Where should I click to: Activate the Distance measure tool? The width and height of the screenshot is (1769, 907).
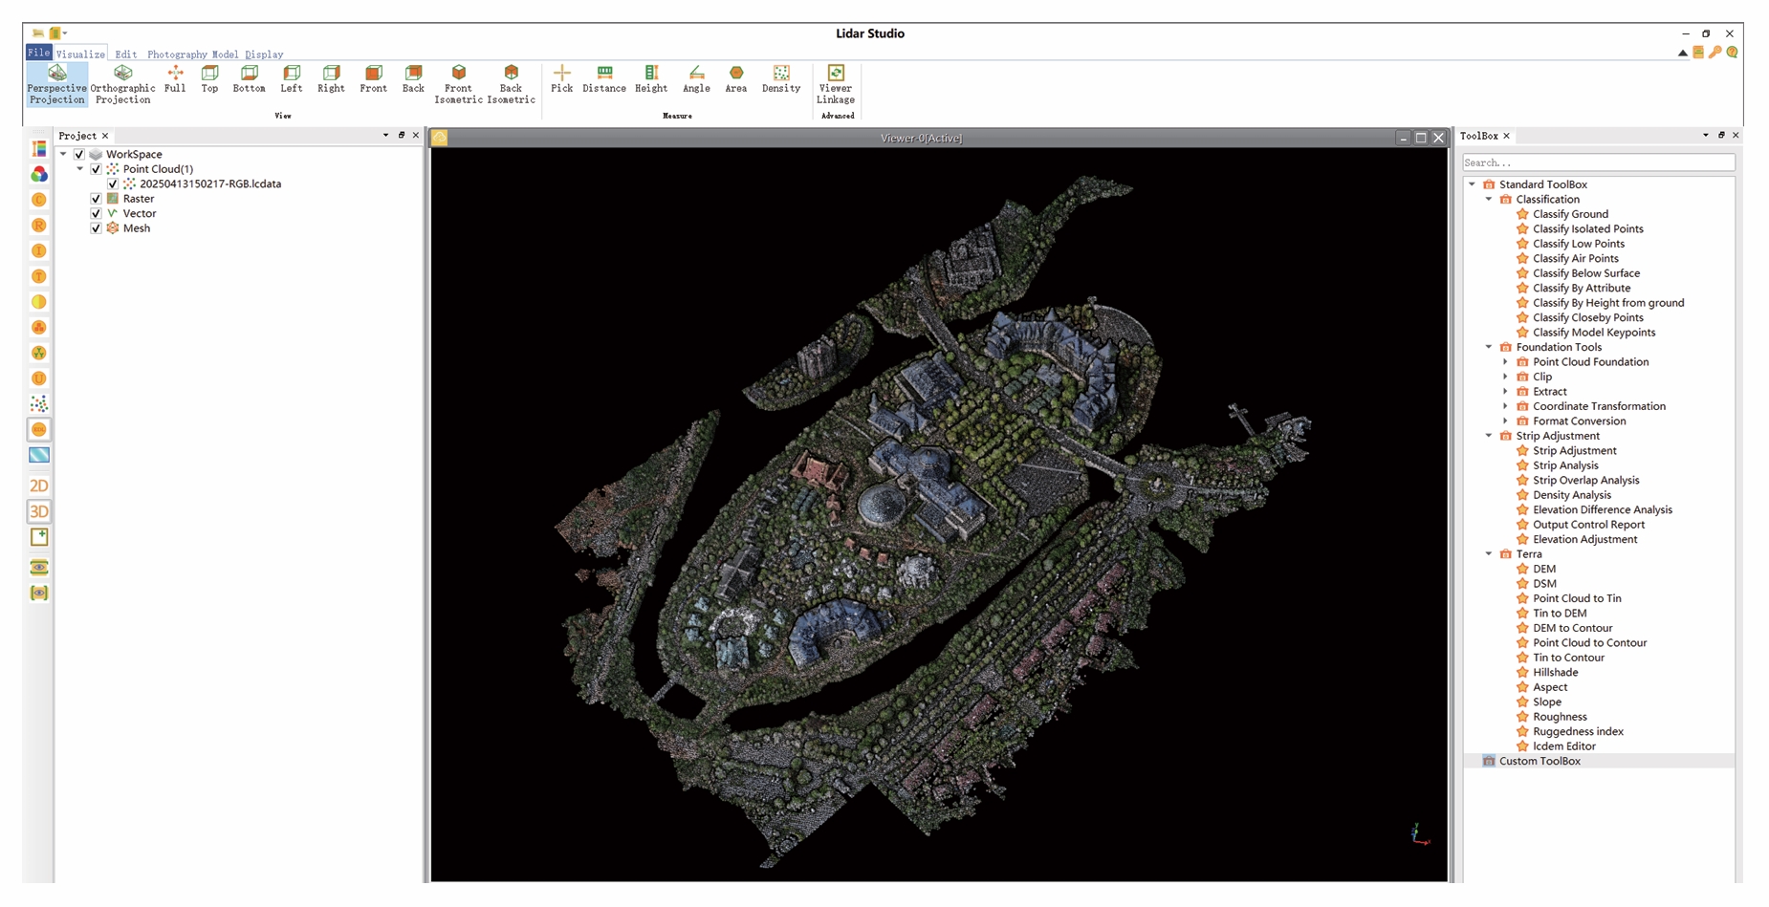tap(604, 79)
